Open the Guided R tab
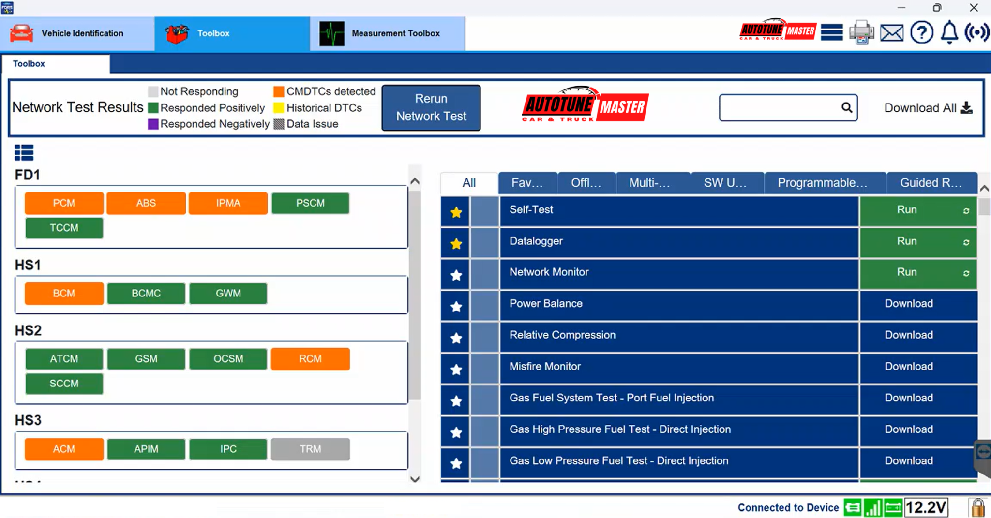991x518 pixels. [930, 182]
